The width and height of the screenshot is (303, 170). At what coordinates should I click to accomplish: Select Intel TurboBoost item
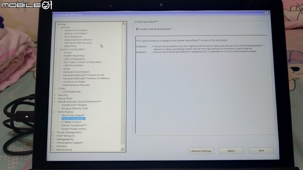coord(74,125)
